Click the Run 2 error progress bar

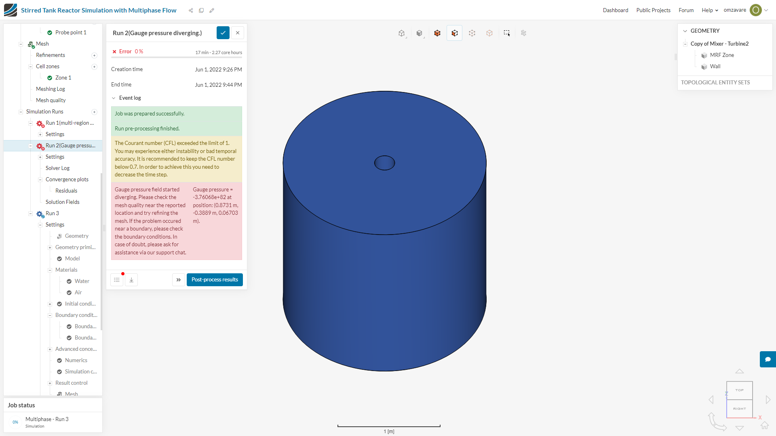click(177, 57)
